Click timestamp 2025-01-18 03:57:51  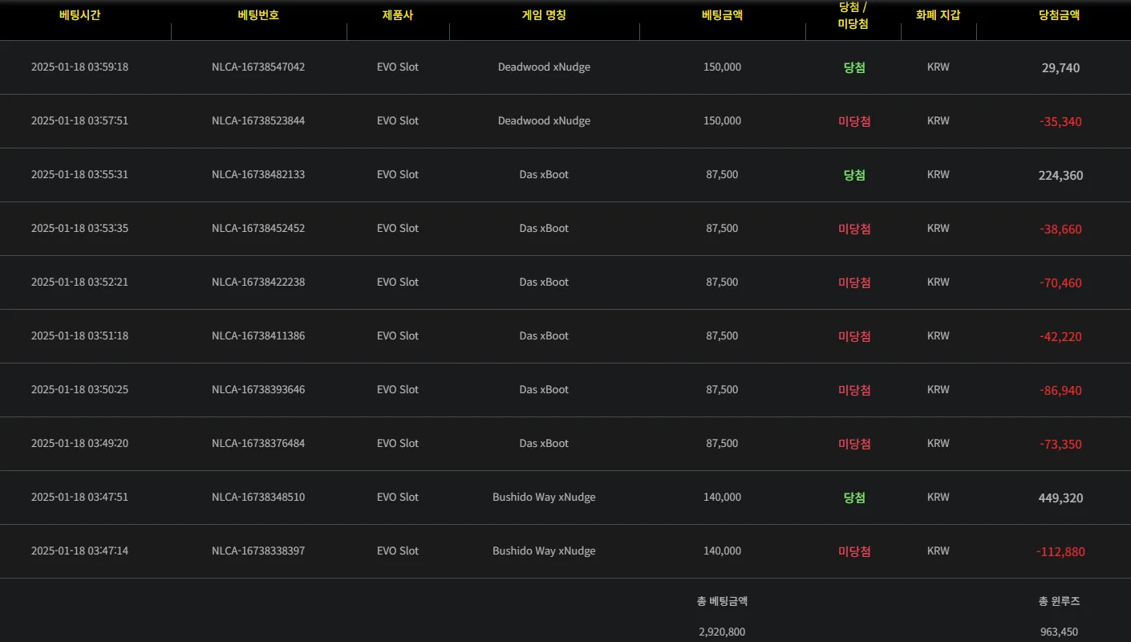pyautogui.click(x=79, y=121)
